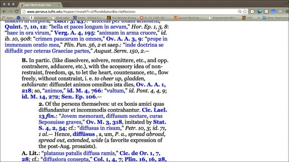Bookmark page with star icon
289x162 pixels.
click(x=245, y=12)
